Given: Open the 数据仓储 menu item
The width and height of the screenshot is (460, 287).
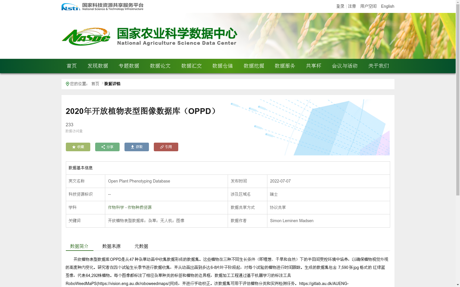Looking at the screenshot, I should tap(223, 66).
